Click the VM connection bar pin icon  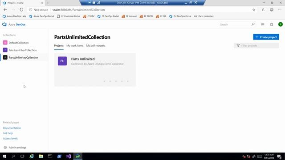(90, 3)
